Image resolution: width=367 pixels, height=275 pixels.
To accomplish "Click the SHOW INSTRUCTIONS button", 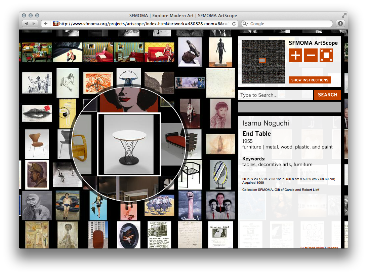I will click(310, 80).
